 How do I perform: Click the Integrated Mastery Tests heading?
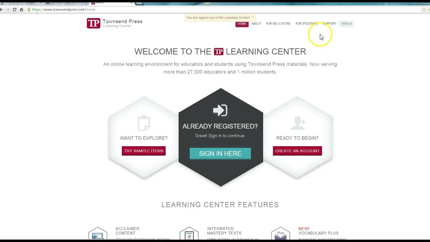tap(224, 231)
